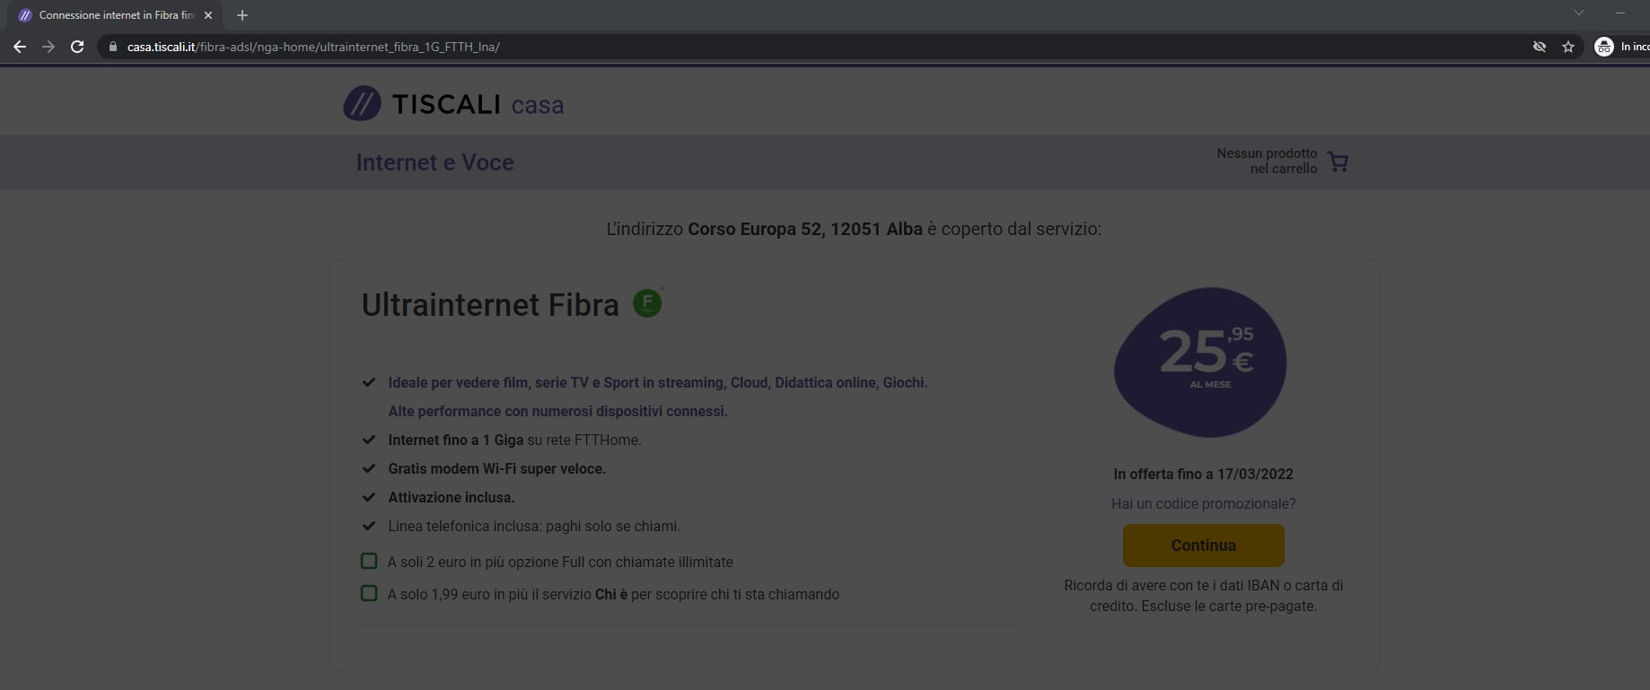Viewport: 1650px width, 690px height.
Task: Expand the tab search chevron
Action: tap(1579, 13)
